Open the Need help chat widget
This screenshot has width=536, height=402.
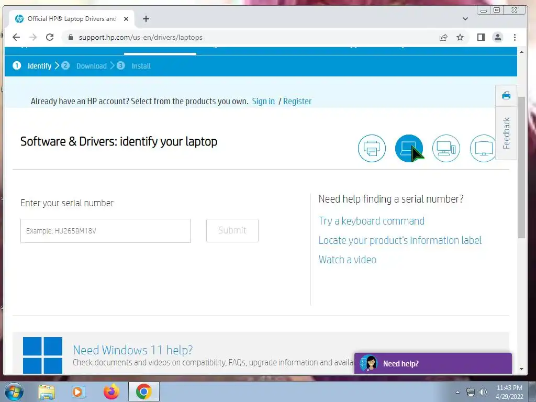(433, 363)
